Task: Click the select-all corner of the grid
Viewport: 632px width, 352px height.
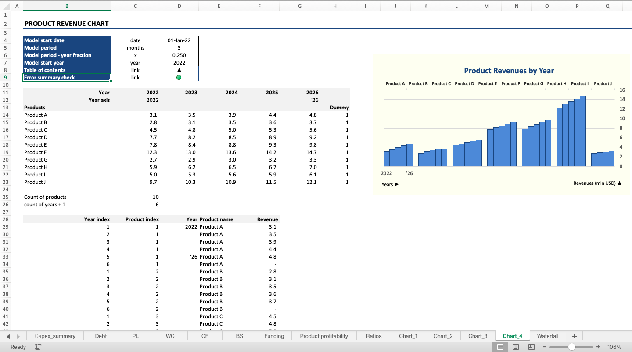Action: pos(5,6)
